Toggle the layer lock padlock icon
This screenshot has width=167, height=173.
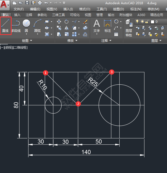[147, 22]
